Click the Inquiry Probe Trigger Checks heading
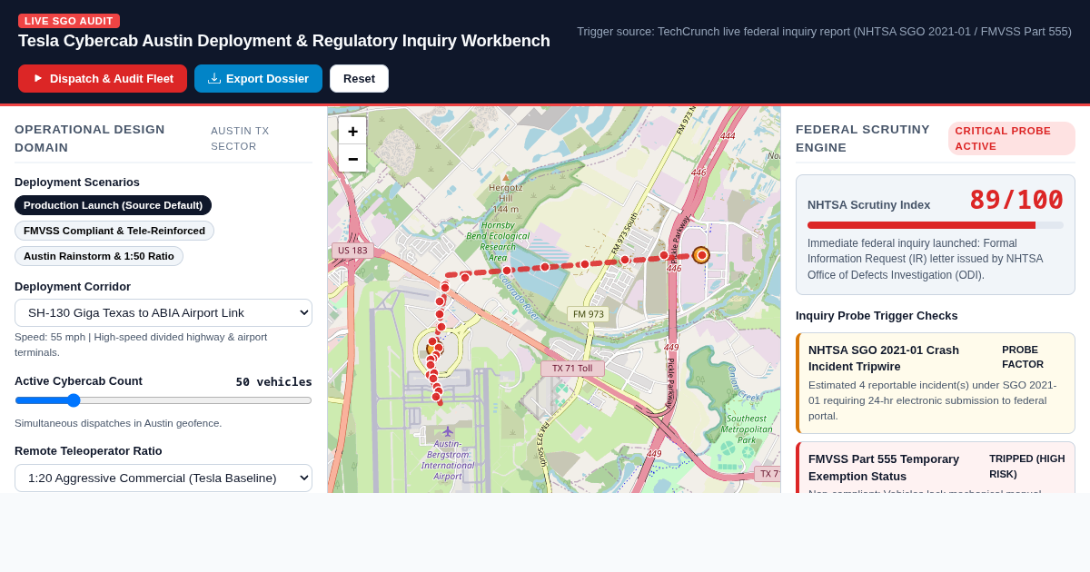The height and width of the screenshot is (572, 1090). (x=877, y=315)
